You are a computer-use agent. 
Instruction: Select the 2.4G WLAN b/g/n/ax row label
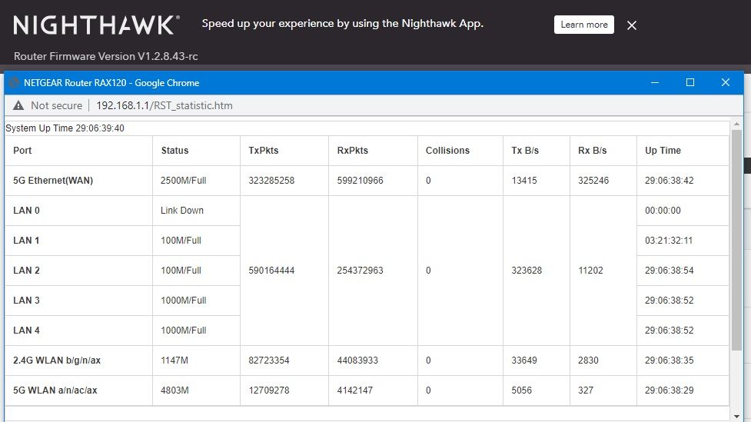coord(55,361)
